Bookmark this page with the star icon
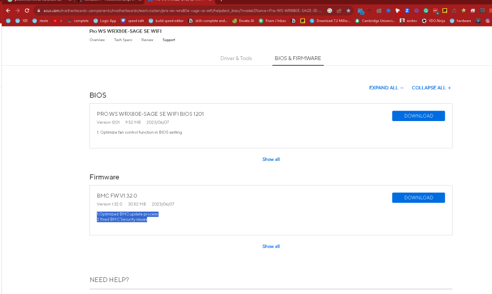 [x=348, y=11]
